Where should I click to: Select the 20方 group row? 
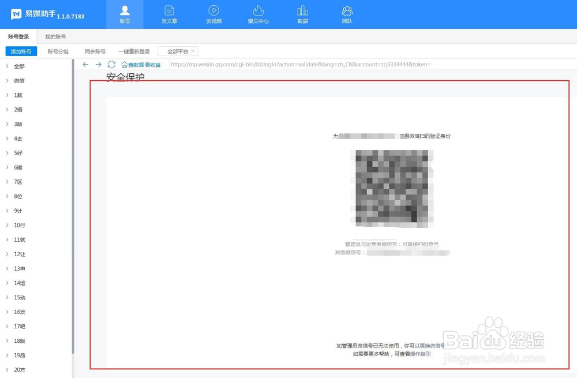[36, 369]
